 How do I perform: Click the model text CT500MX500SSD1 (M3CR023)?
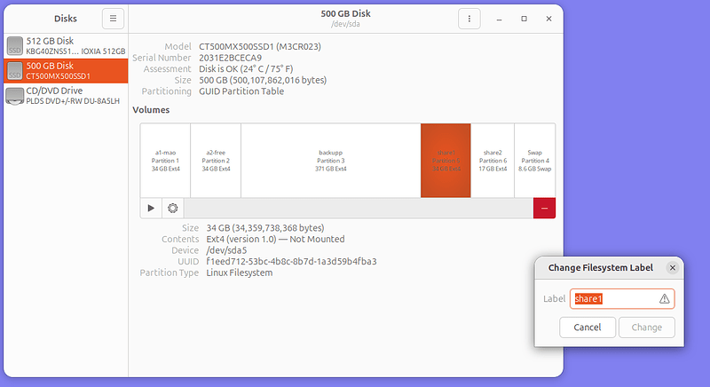click(260, 47)
